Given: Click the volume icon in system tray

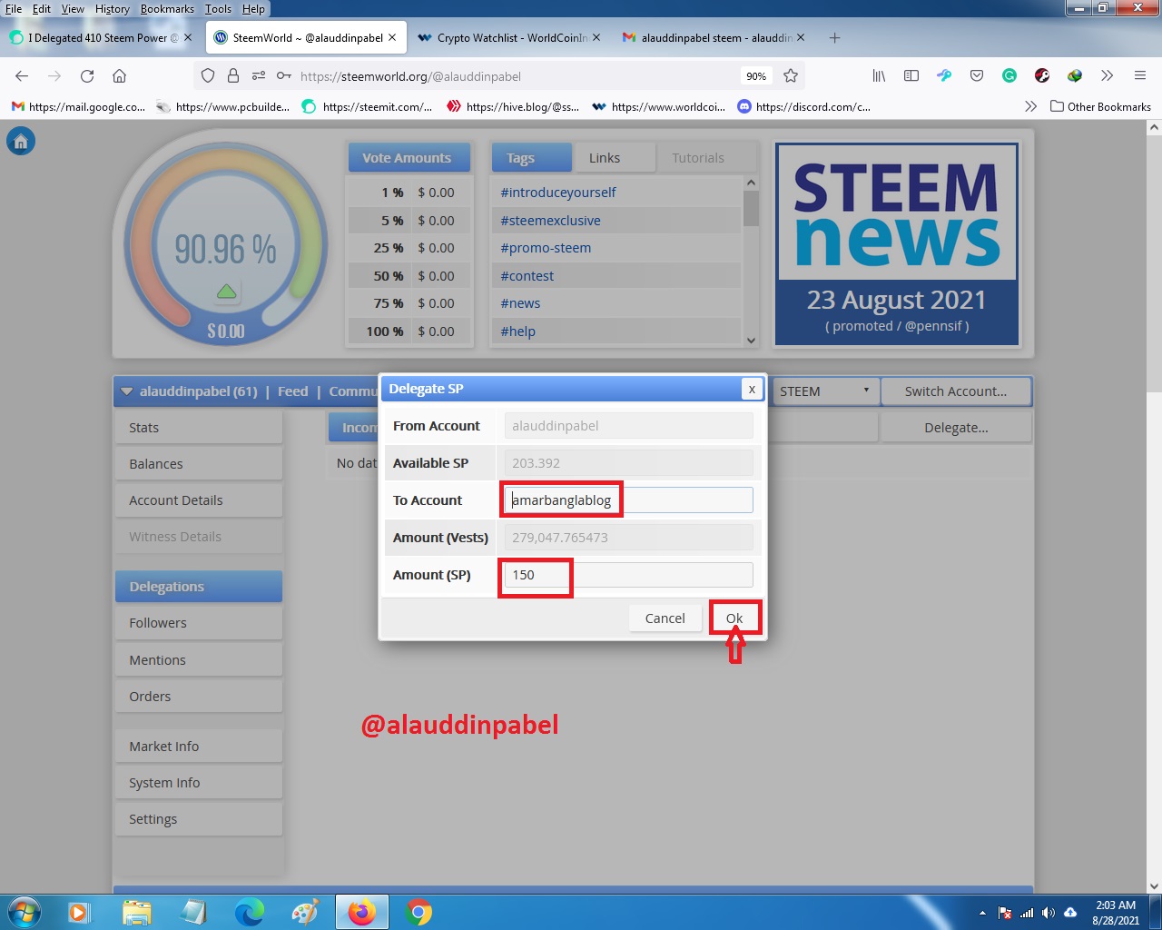Looking at the screenshot, I should [1049, 913].
